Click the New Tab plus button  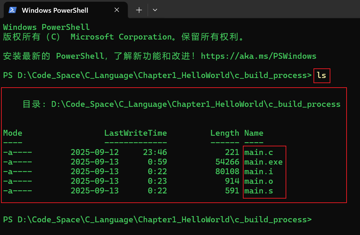pos(138,10)
